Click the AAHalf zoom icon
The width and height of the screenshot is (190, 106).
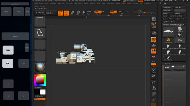click(153, 33)
